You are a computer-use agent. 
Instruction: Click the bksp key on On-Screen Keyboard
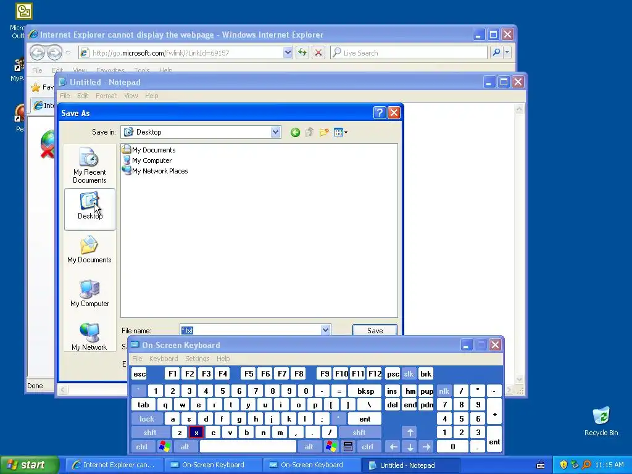coord(365,391)
